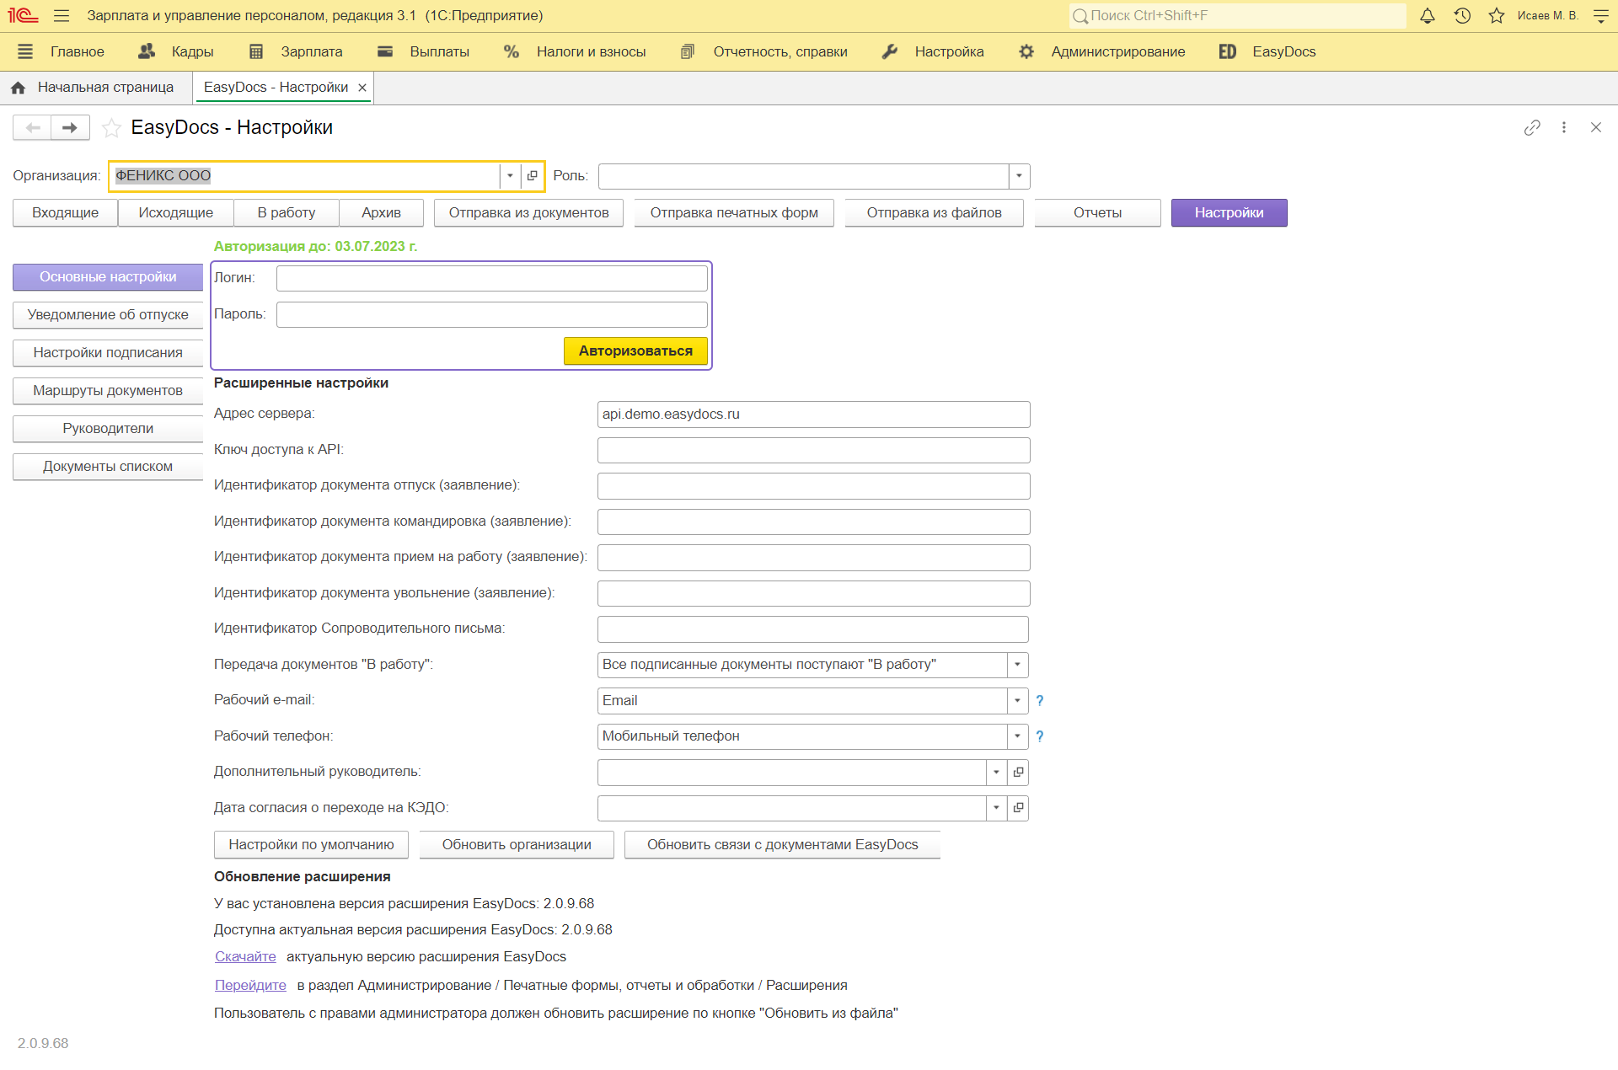This screenshot has width=1618, height=1070.
Task: Open favorites via the star icon in top bar
Action: tap(1497, 15)
